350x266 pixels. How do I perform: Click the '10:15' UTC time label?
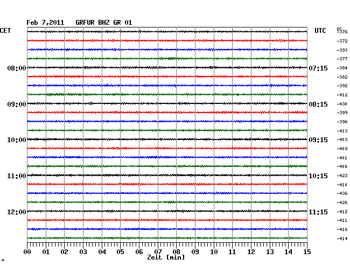pos(318,176)
